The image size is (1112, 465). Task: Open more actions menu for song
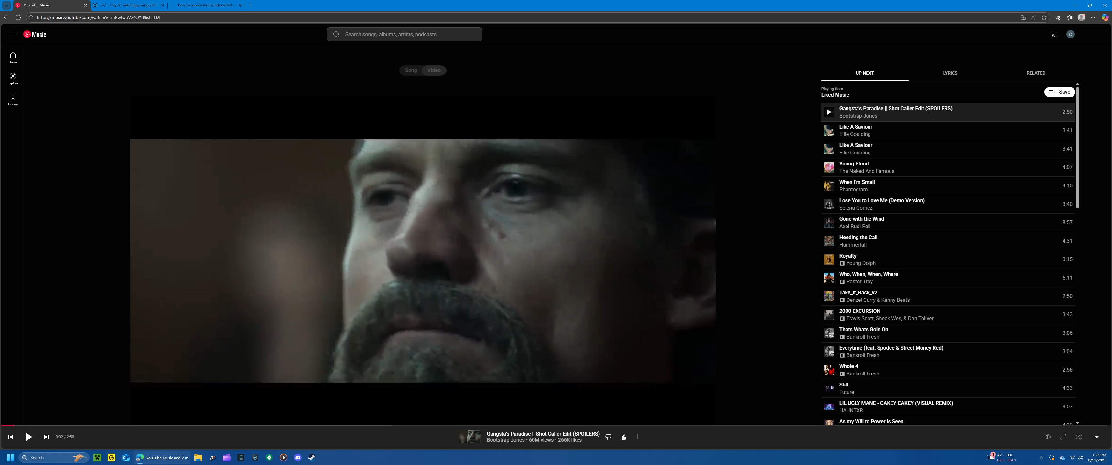(638, 437)
